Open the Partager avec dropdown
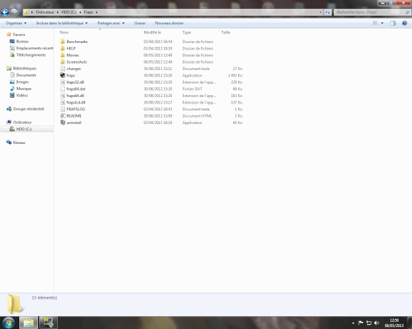 point(111,23)
